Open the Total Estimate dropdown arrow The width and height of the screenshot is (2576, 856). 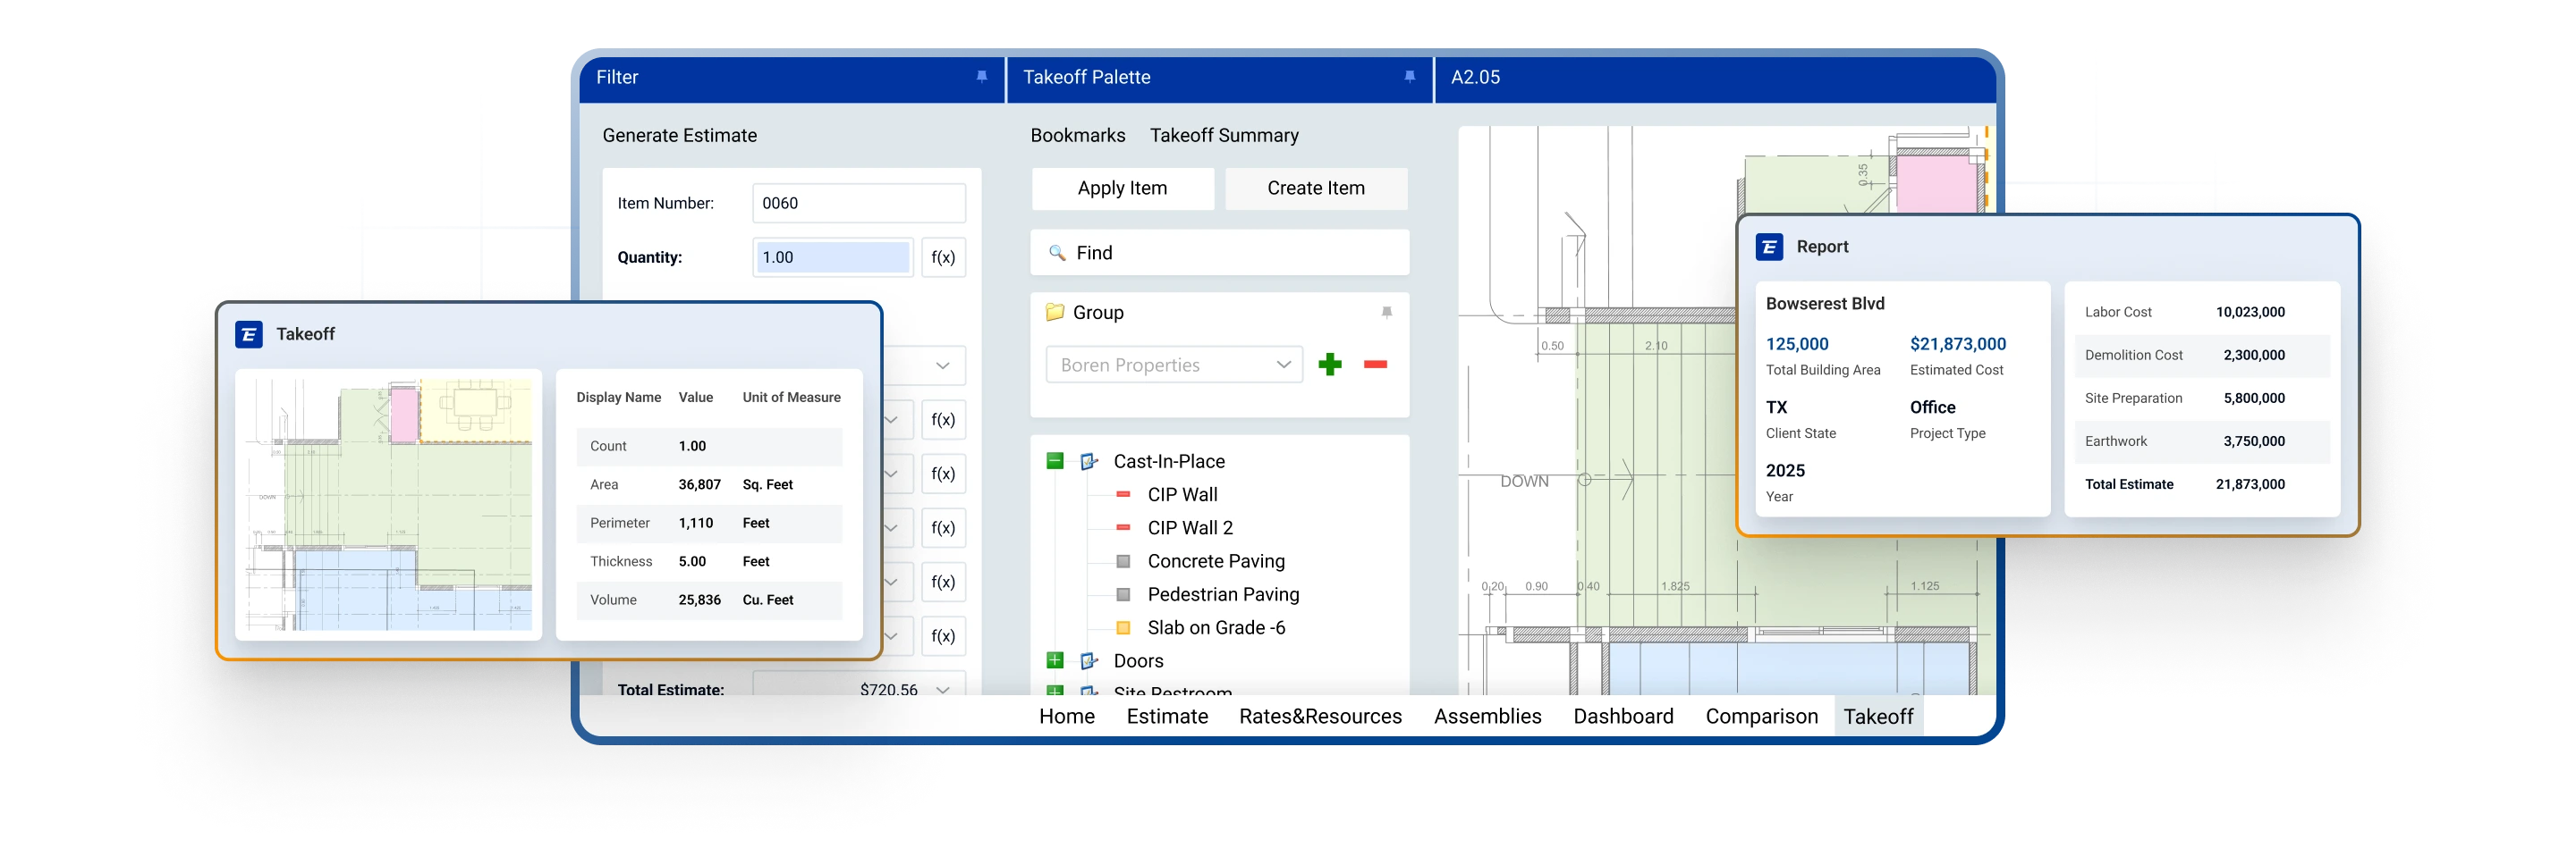[x=942, y=689]
